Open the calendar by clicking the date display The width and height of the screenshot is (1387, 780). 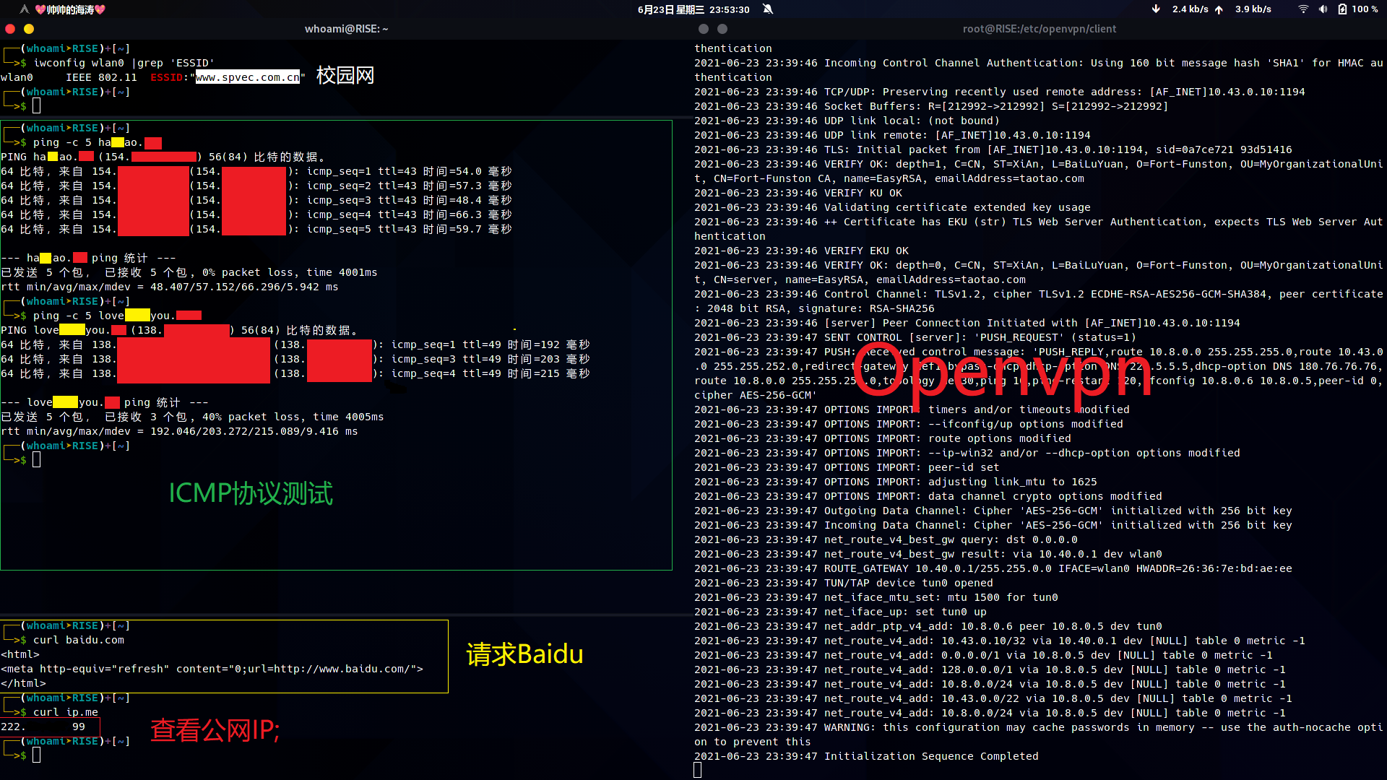click(x=678, y=9)
